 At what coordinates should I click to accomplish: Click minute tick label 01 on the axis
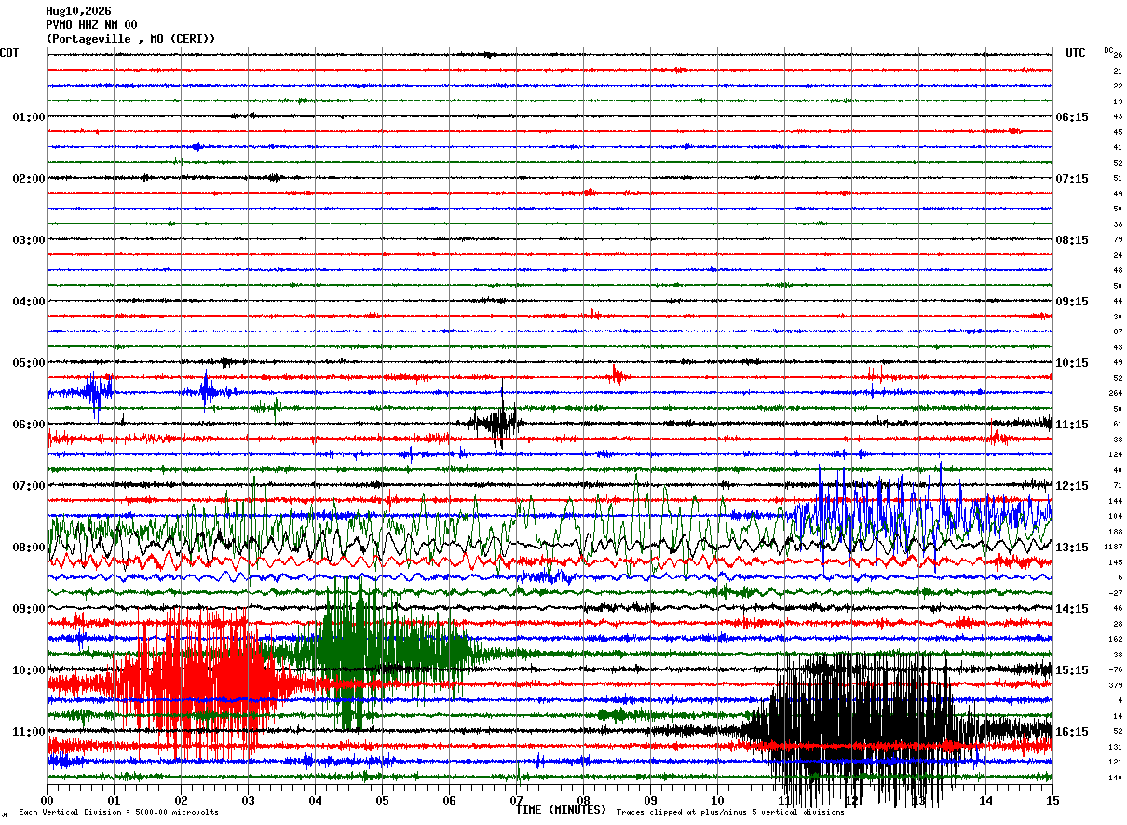[x=114, y=800]
